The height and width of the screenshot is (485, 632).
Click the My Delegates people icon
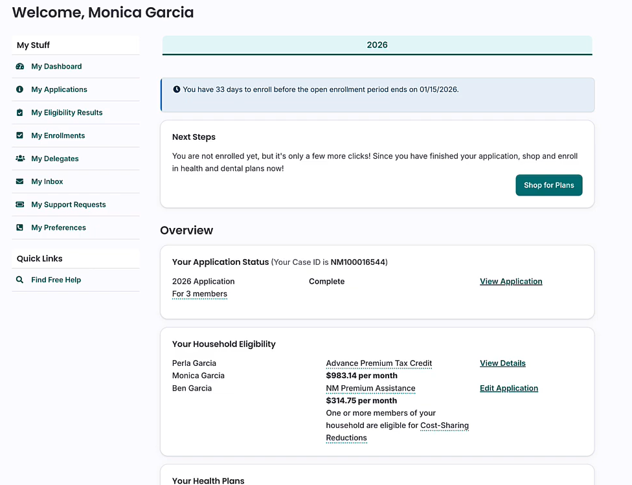point(19,159)
